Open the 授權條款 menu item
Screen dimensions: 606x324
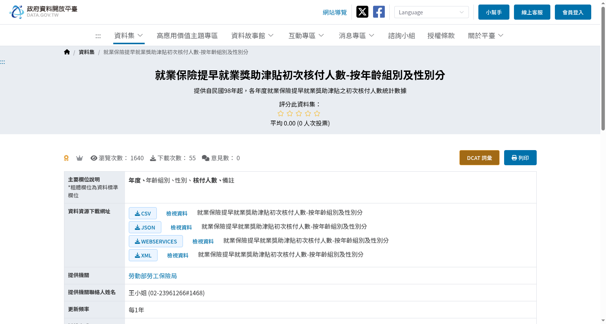tap(441, 36)
